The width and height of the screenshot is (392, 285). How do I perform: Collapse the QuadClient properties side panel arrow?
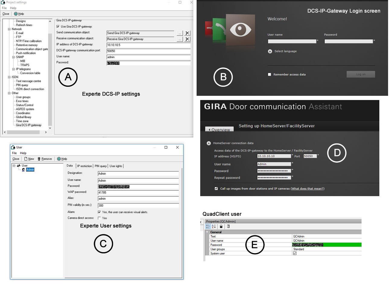pos(201,222)
